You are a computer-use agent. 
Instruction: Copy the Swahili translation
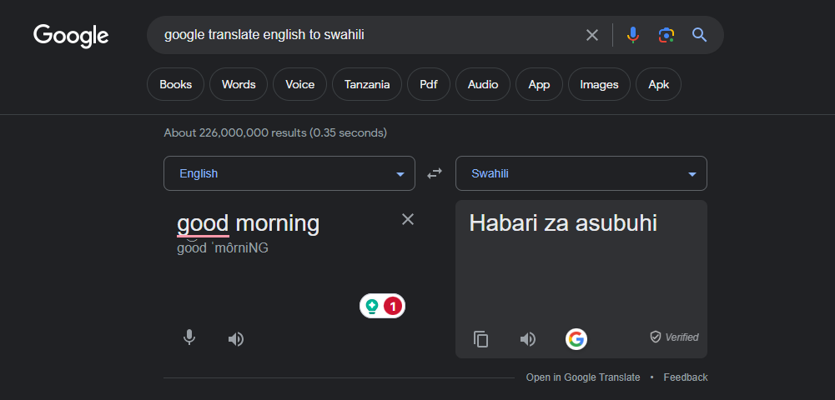pyautogui.click(x=480, y=338)
